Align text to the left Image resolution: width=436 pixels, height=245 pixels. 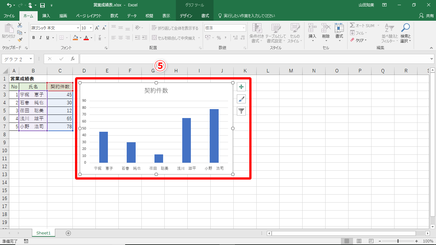tap(114, 38)
